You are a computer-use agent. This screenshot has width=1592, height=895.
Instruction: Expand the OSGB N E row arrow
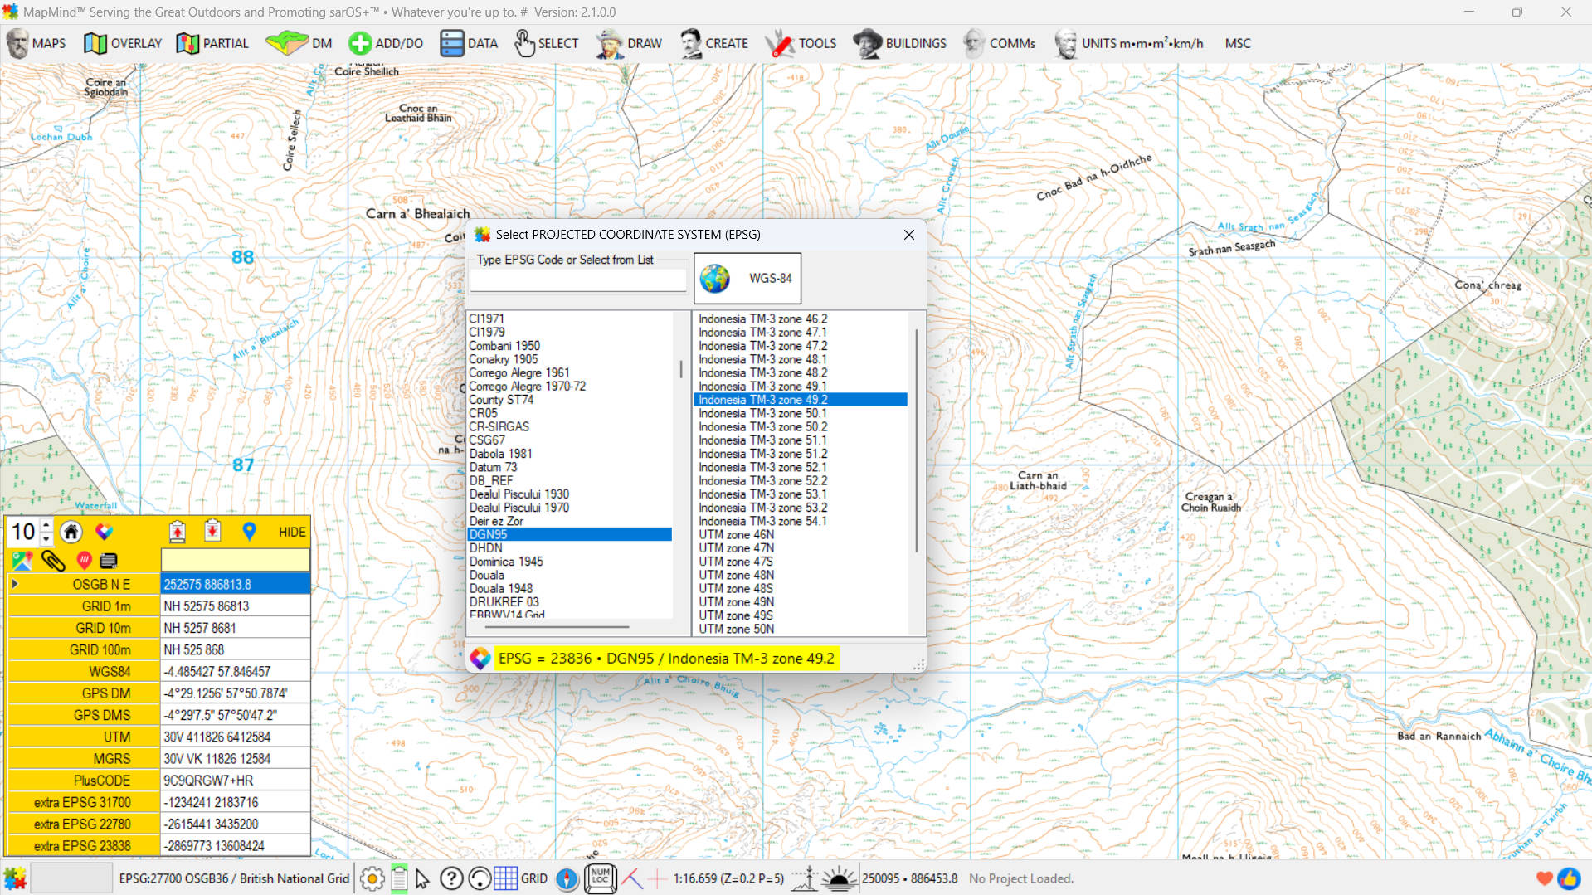(x=15, y=584)
